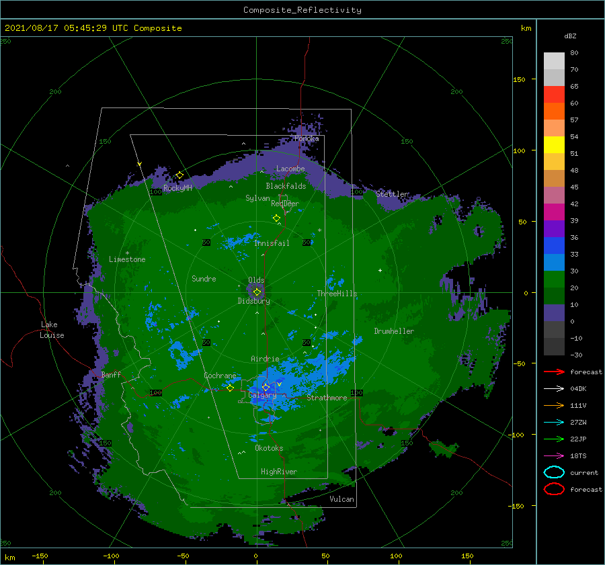Click the yellow diamond marker above Calgary label
The width and height of the screenshot is (605, 565).
[266, 386]
